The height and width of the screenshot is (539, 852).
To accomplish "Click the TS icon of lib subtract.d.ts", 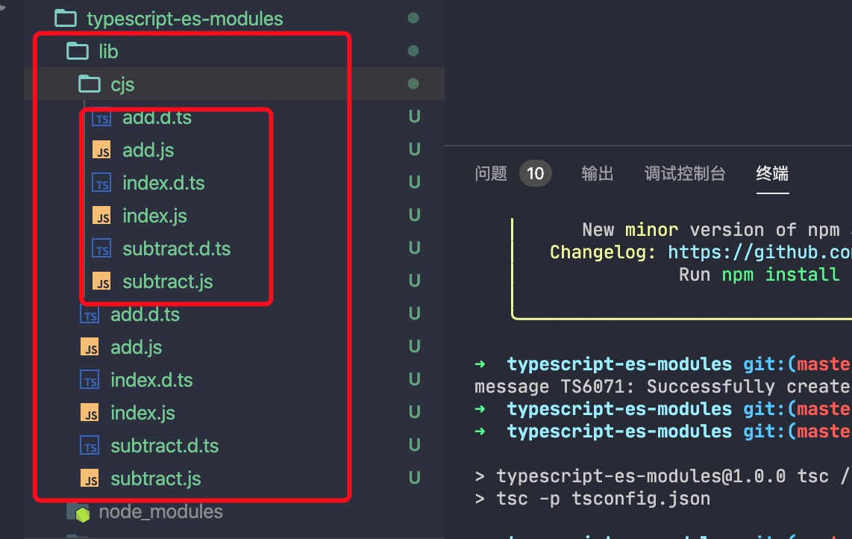I will click(x=90, y=446).
